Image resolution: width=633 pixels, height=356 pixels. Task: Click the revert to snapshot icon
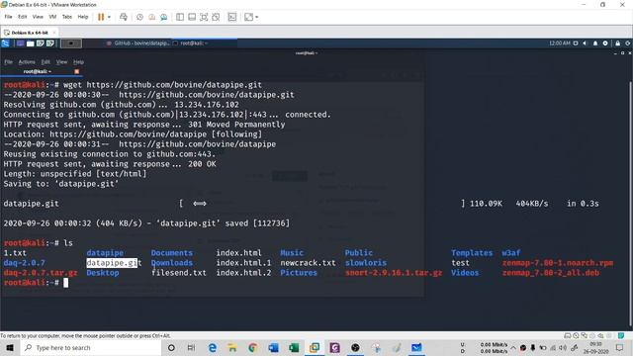[151, 17]
